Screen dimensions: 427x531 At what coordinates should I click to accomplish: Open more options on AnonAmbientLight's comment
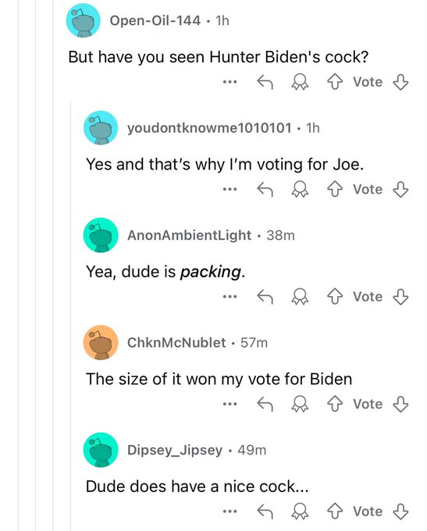(230, 297)
